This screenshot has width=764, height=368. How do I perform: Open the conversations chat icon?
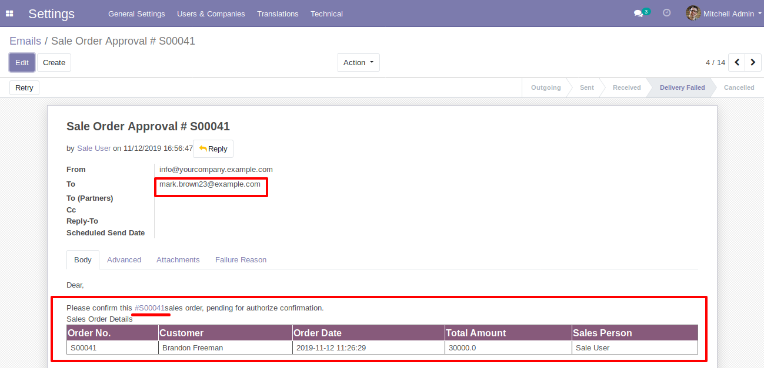pyautogui.click(x=638, y=13)
